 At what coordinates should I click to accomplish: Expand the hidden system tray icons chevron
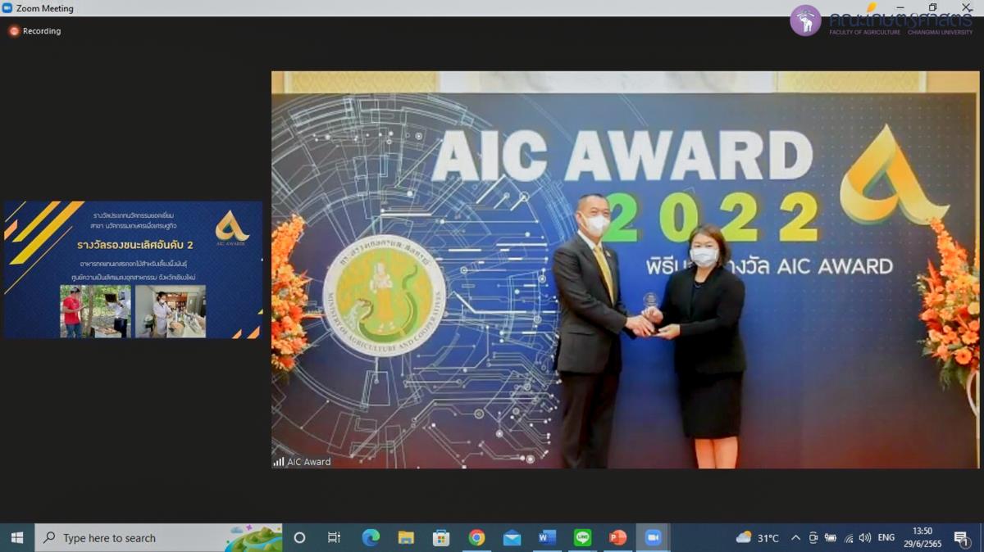pos(795,538)
